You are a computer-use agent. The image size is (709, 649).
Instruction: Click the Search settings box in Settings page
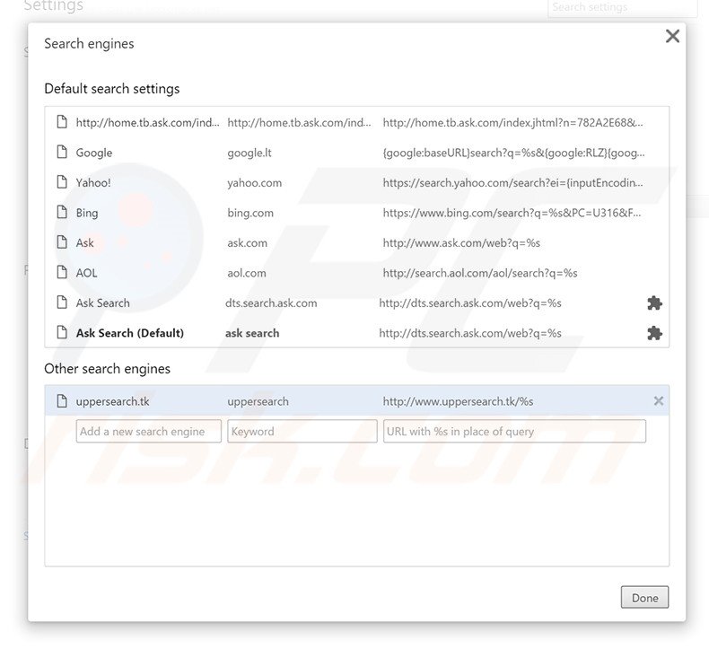click(622, 8)
